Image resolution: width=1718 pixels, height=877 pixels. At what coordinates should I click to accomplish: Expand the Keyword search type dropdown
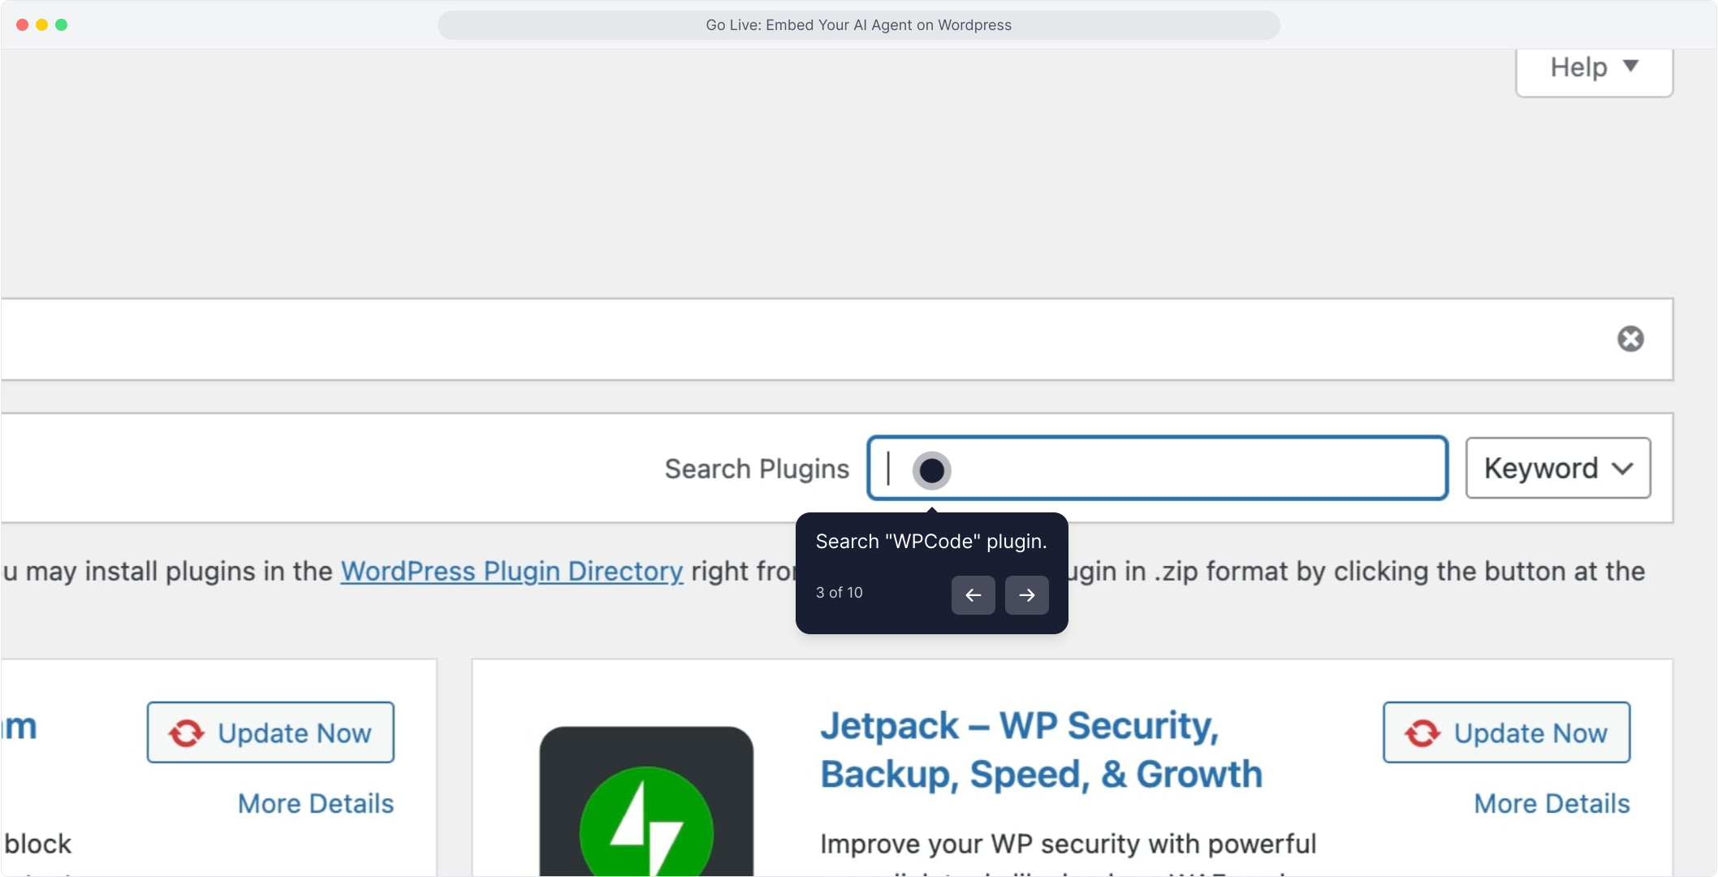tap(1557, 469)
